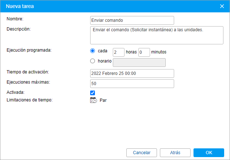Go back with the Atrás button
The height and width of the screenshot is (160, 230).
(x=175, y=152)
